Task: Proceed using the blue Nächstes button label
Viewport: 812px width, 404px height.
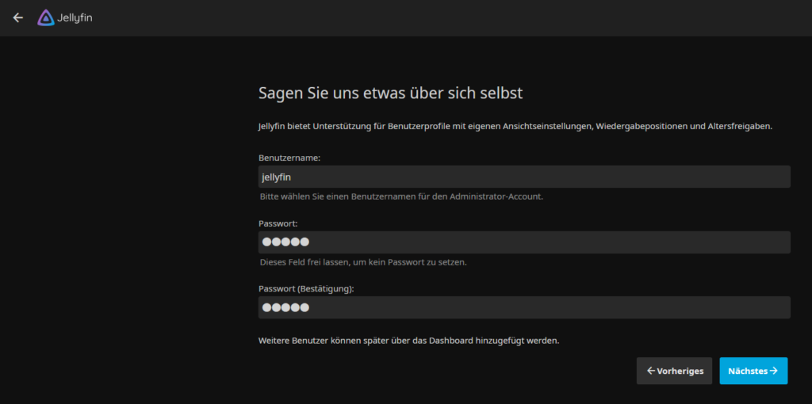Action: pos(747,371)
